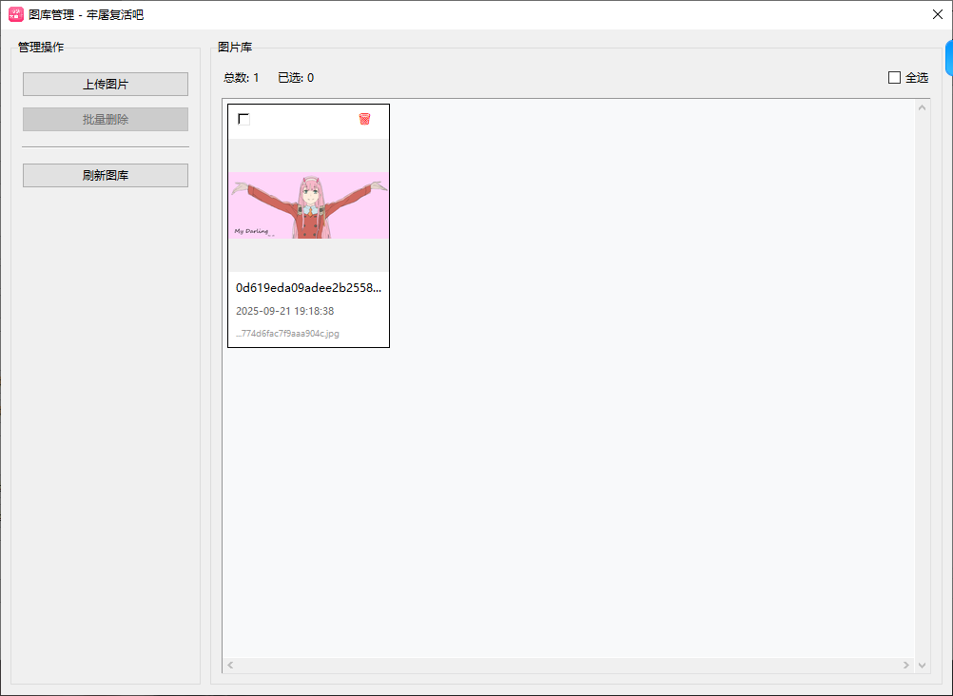Click the vertical scrollbar down arrow
Image resolution: width=953 pixels, height=696 pixels.
point(922,666)
